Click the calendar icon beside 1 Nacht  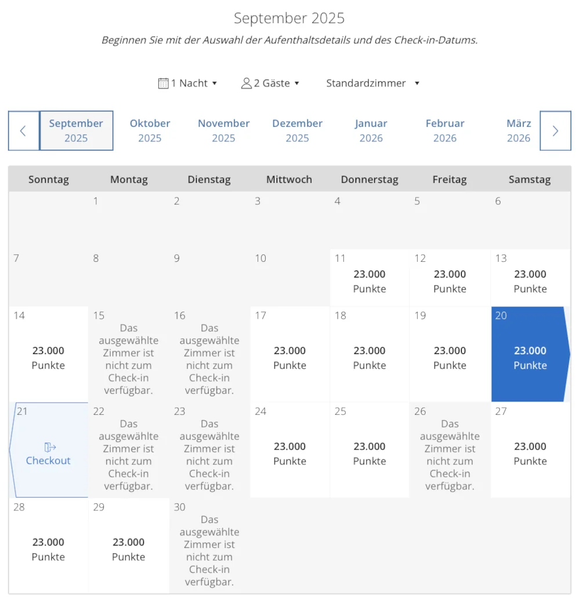click(164, 83)
